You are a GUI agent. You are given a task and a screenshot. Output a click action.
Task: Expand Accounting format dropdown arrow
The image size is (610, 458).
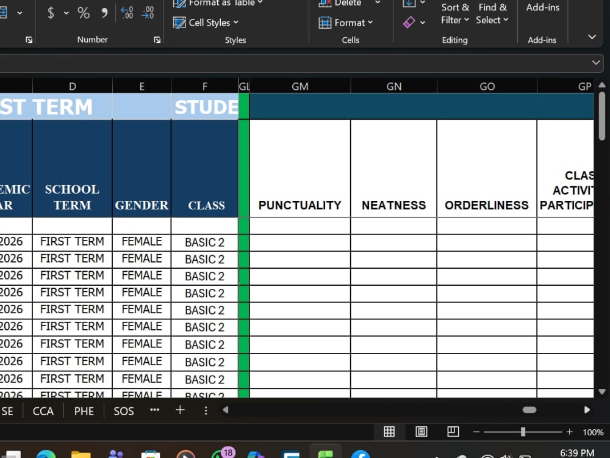66,13
